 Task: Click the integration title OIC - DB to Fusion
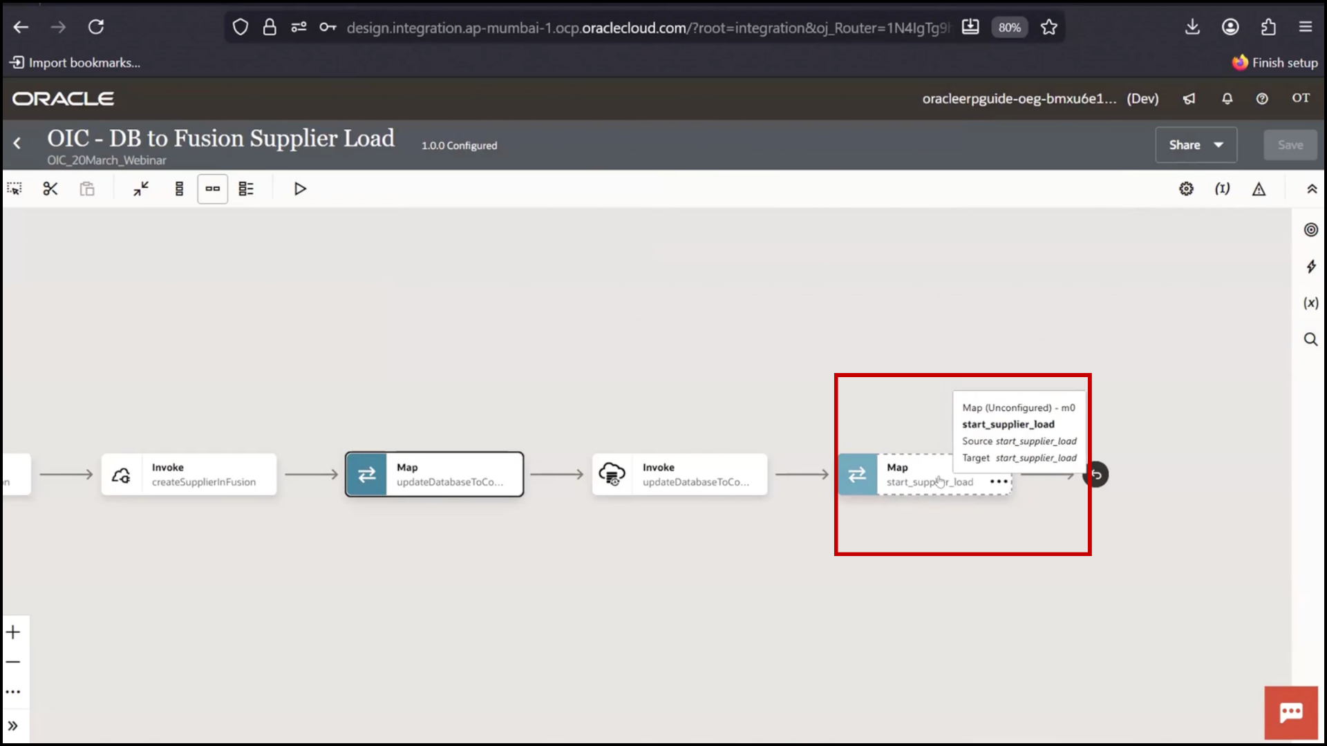point(220,138)
